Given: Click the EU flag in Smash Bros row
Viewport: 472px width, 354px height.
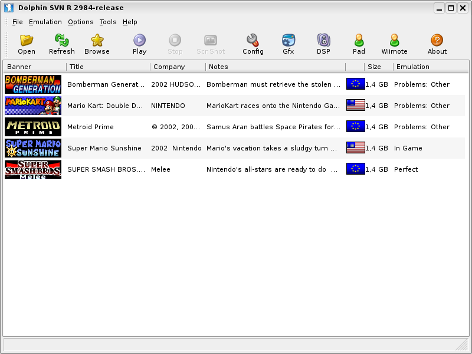Looking at the screenshot, I should coord(356,169).
